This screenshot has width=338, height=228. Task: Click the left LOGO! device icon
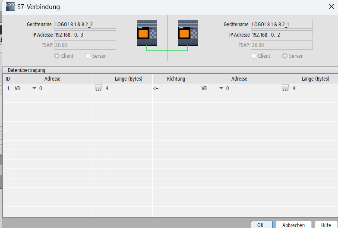pyautogui.click(x=147, y=33)
